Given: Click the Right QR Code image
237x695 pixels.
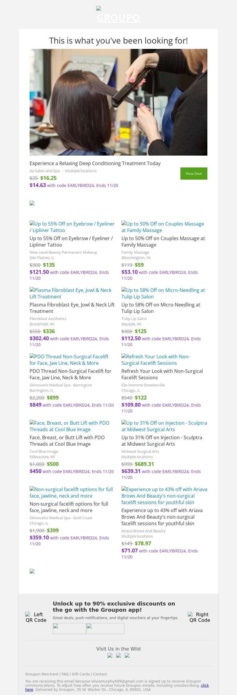Looking at the screenshot, I should [200, 617].
